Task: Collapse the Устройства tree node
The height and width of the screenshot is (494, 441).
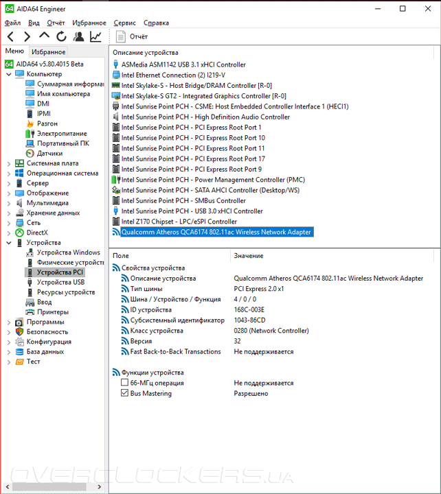Action: point(9,243)
